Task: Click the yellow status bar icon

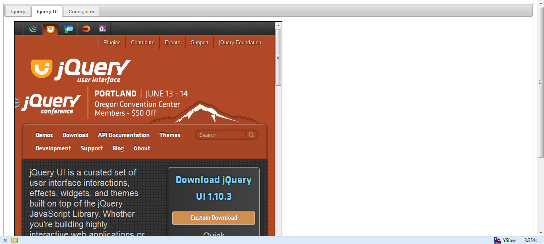Action: pyautogui.click(x=15, y=240)
